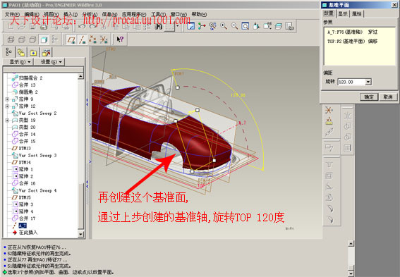The width and height of the screenshot is (400, 277).
Task: Switch to Hidden Line display style
Action: [x=22, y=39]
